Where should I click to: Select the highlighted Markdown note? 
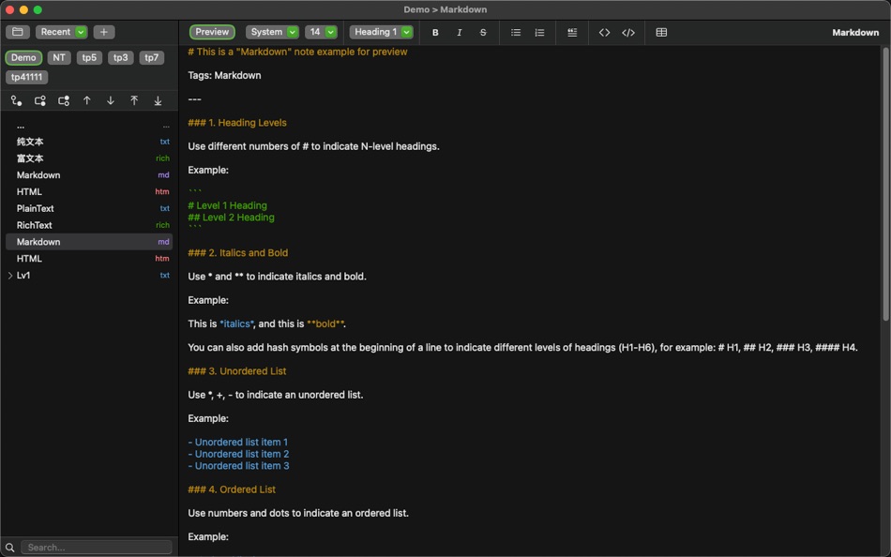(89, 242)
